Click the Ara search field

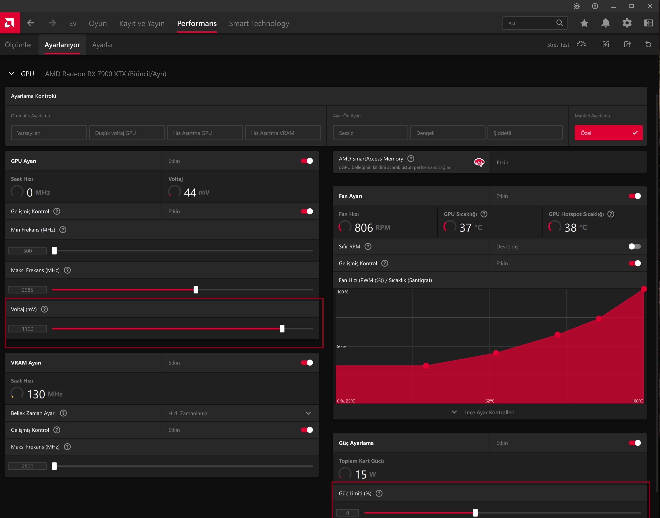[x=535, y=23]
